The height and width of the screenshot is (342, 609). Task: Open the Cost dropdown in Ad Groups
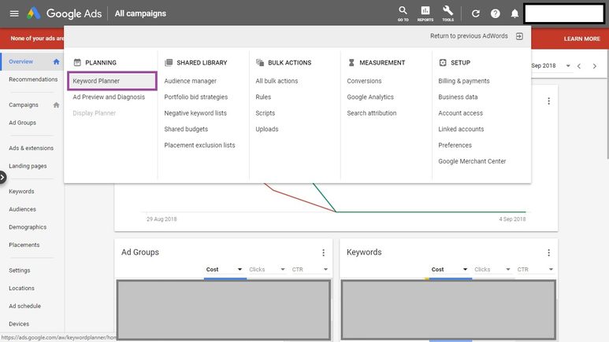click(225, 270)
